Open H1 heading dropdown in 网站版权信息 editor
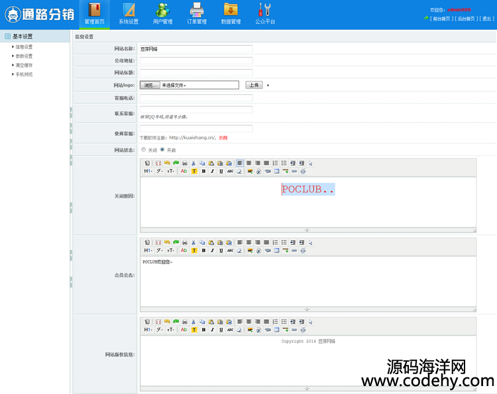Viewport: 497px width, 394px height. 148,330
